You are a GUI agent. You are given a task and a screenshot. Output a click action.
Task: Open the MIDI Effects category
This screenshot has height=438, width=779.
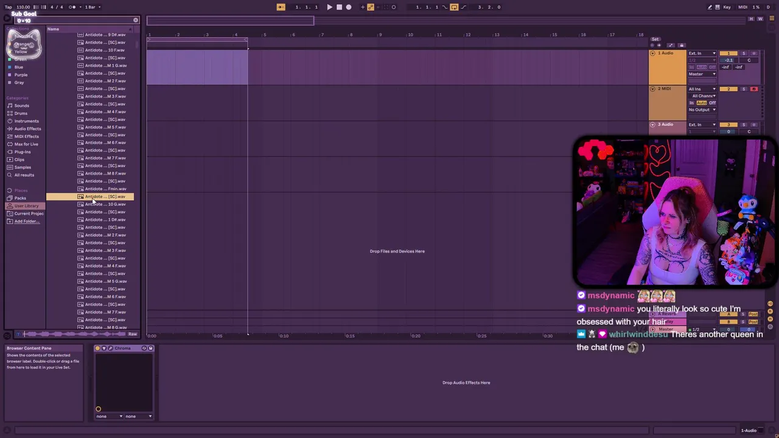coord(26,136)
